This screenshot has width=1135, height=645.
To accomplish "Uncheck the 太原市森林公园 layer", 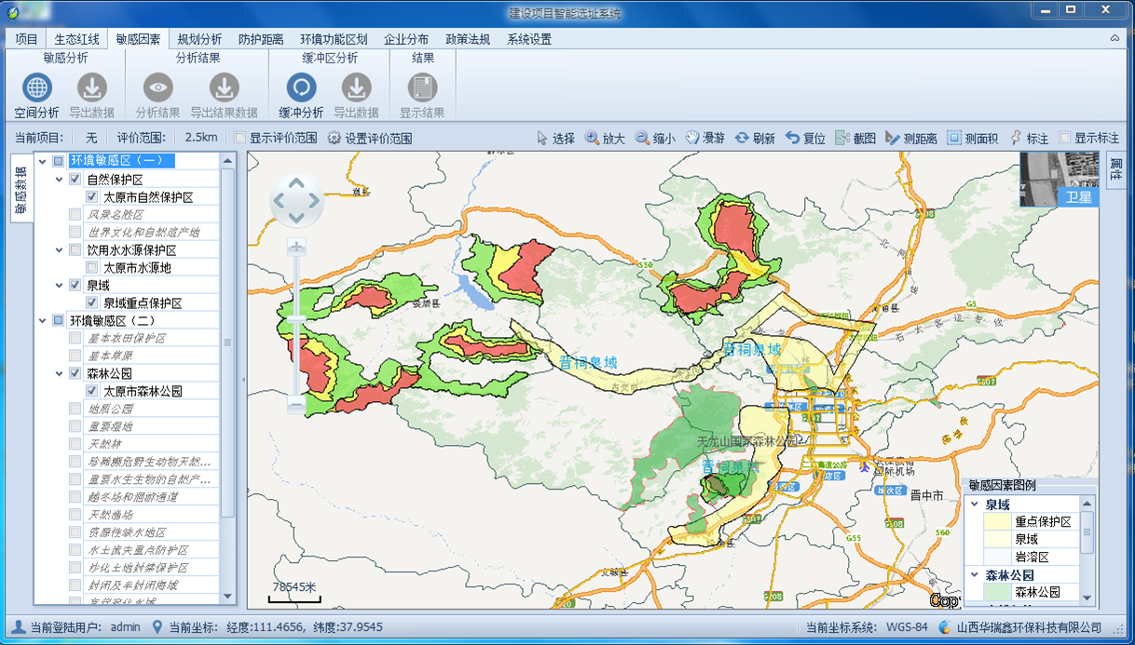I will point(92,392).
